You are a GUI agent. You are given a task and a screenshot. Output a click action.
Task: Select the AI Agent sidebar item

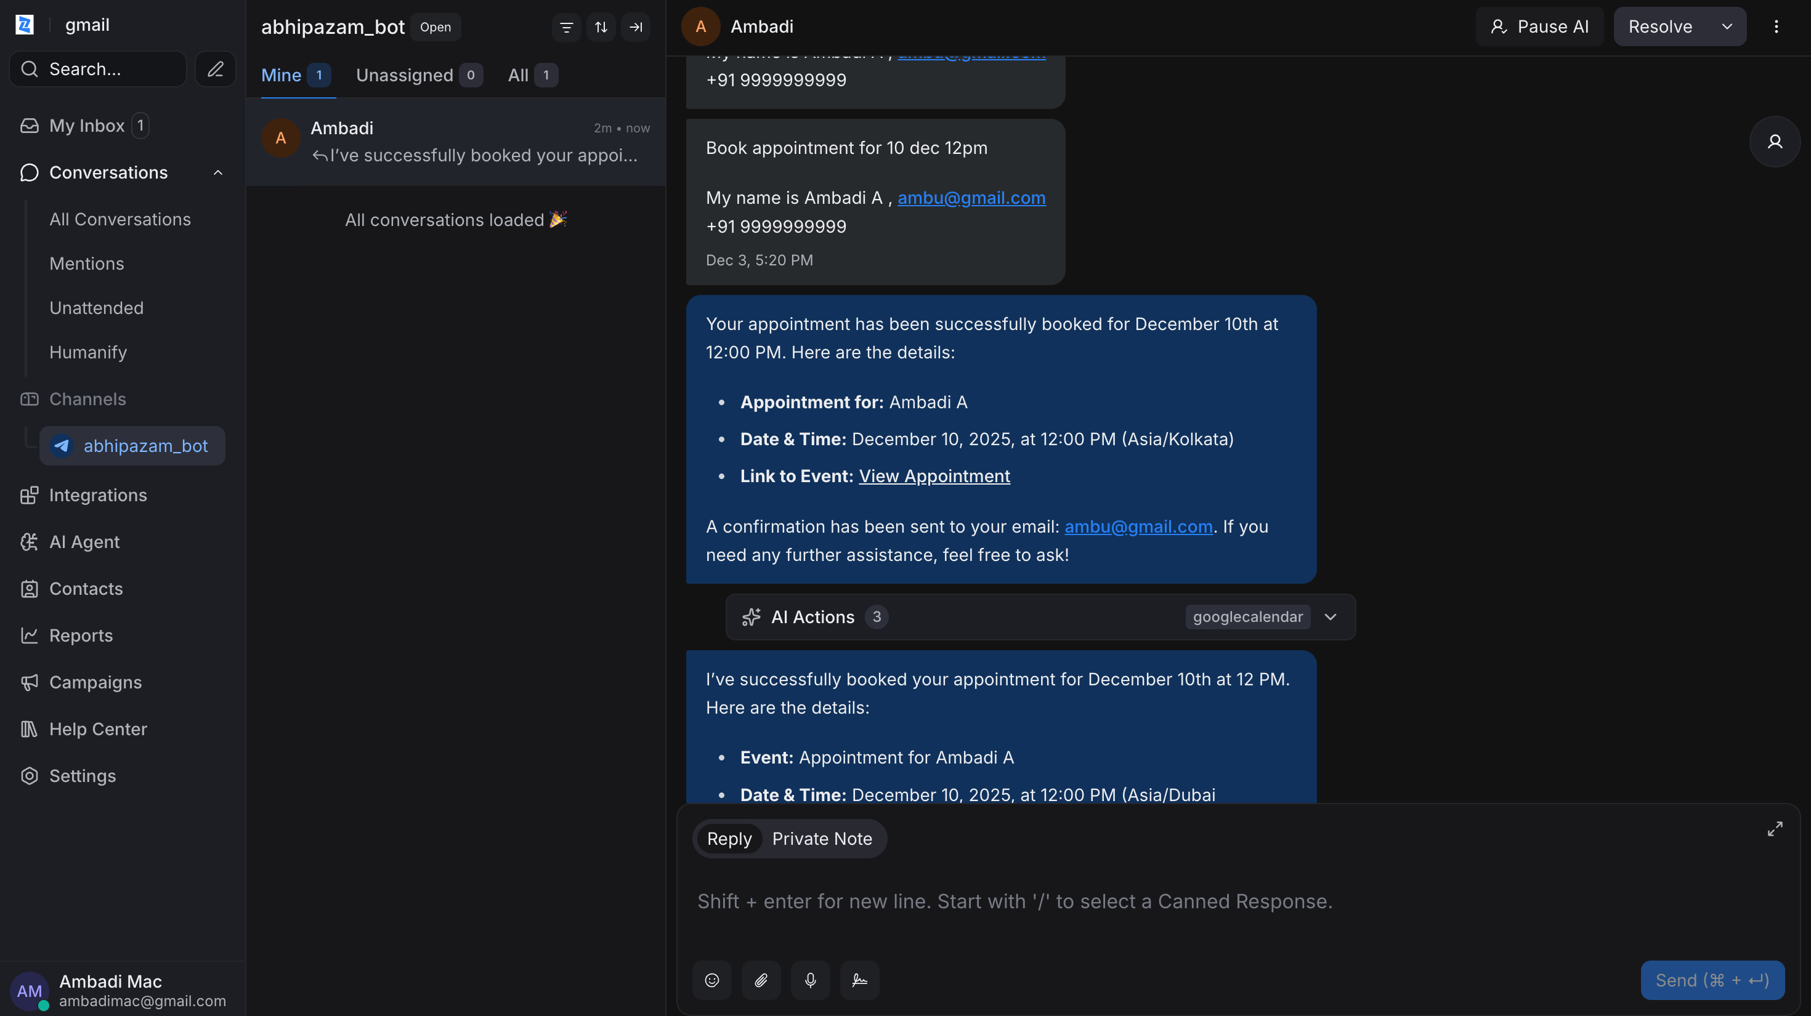84,542
